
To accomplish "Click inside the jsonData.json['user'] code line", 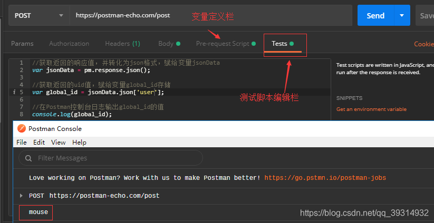I will (x=98, y=92).
